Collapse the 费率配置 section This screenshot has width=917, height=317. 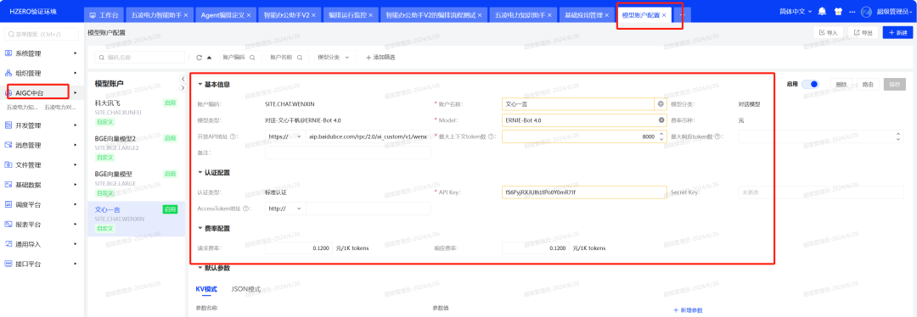tap(200, 228)
